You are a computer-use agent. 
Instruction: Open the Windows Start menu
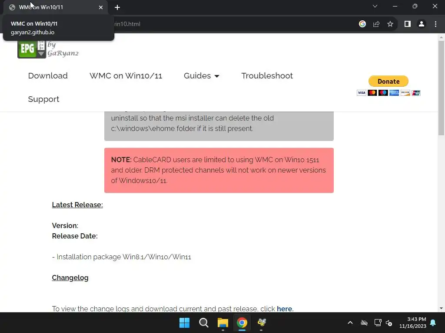pos(184,323)
